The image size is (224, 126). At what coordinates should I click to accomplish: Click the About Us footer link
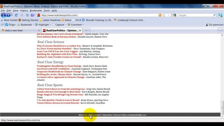click(83, 115)
